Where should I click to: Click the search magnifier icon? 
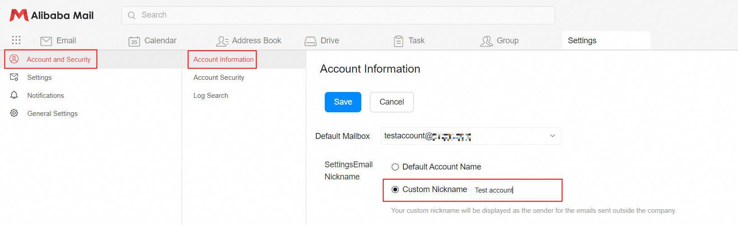click(131, 15)
